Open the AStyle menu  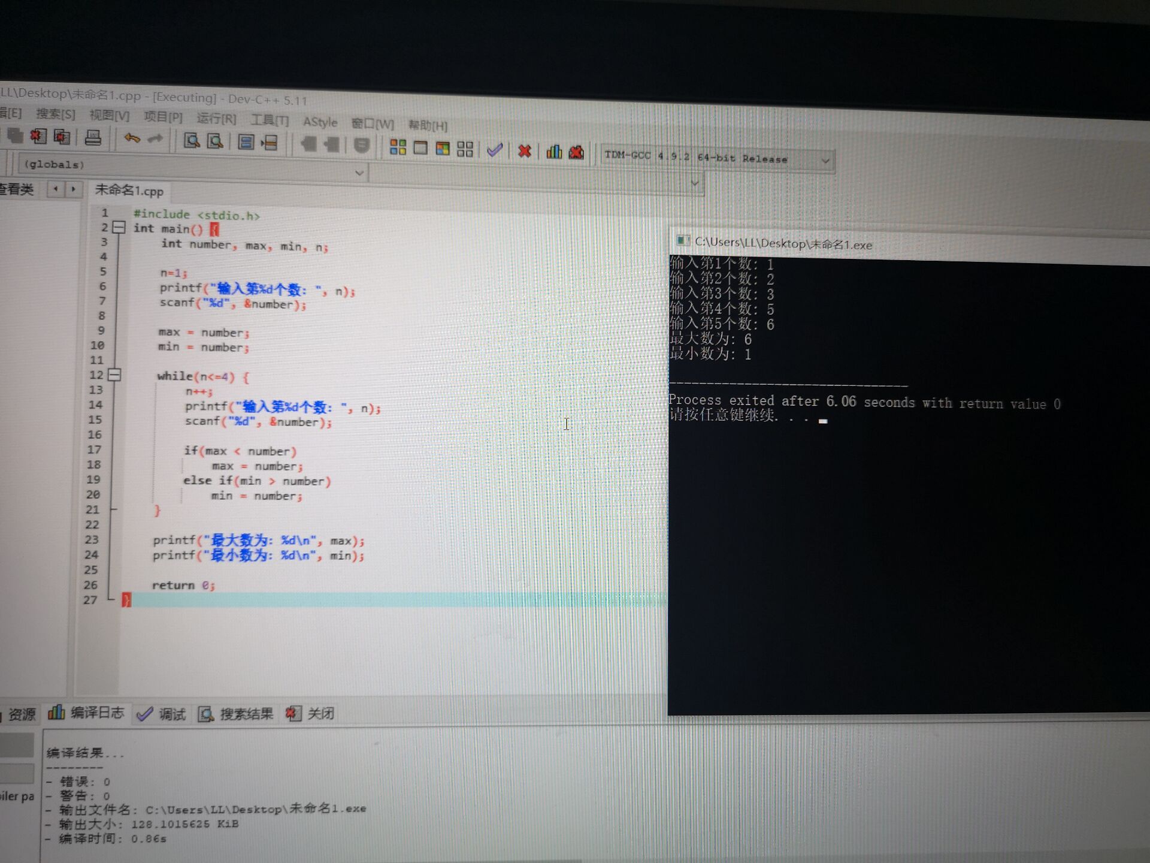tap(320, 122)
